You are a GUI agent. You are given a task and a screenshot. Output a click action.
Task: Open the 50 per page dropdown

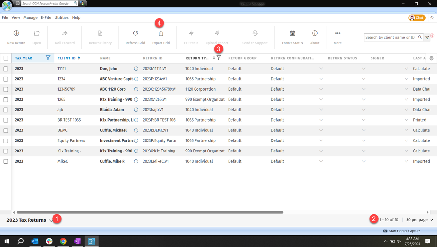pos(419,220)
